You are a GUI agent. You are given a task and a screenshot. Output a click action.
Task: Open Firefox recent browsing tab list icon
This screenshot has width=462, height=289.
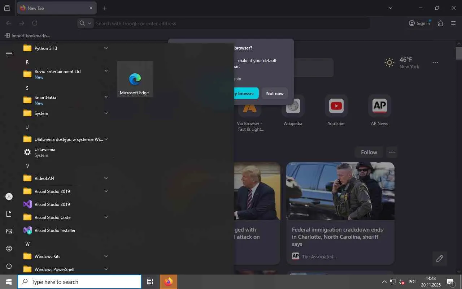[x=7, y=8]
